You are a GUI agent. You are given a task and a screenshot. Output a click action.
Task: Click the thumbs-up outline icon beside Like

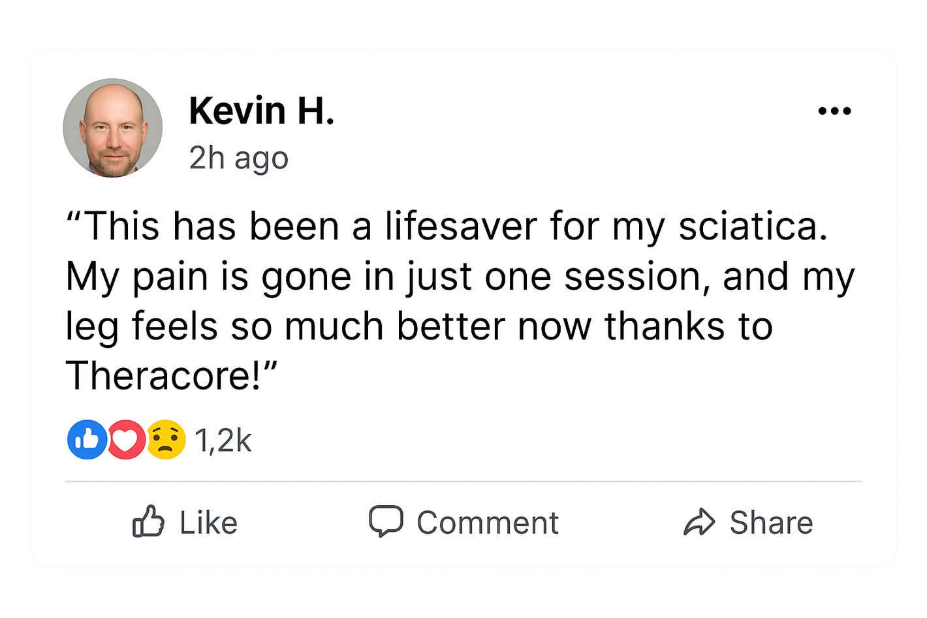tap(148, 521)
